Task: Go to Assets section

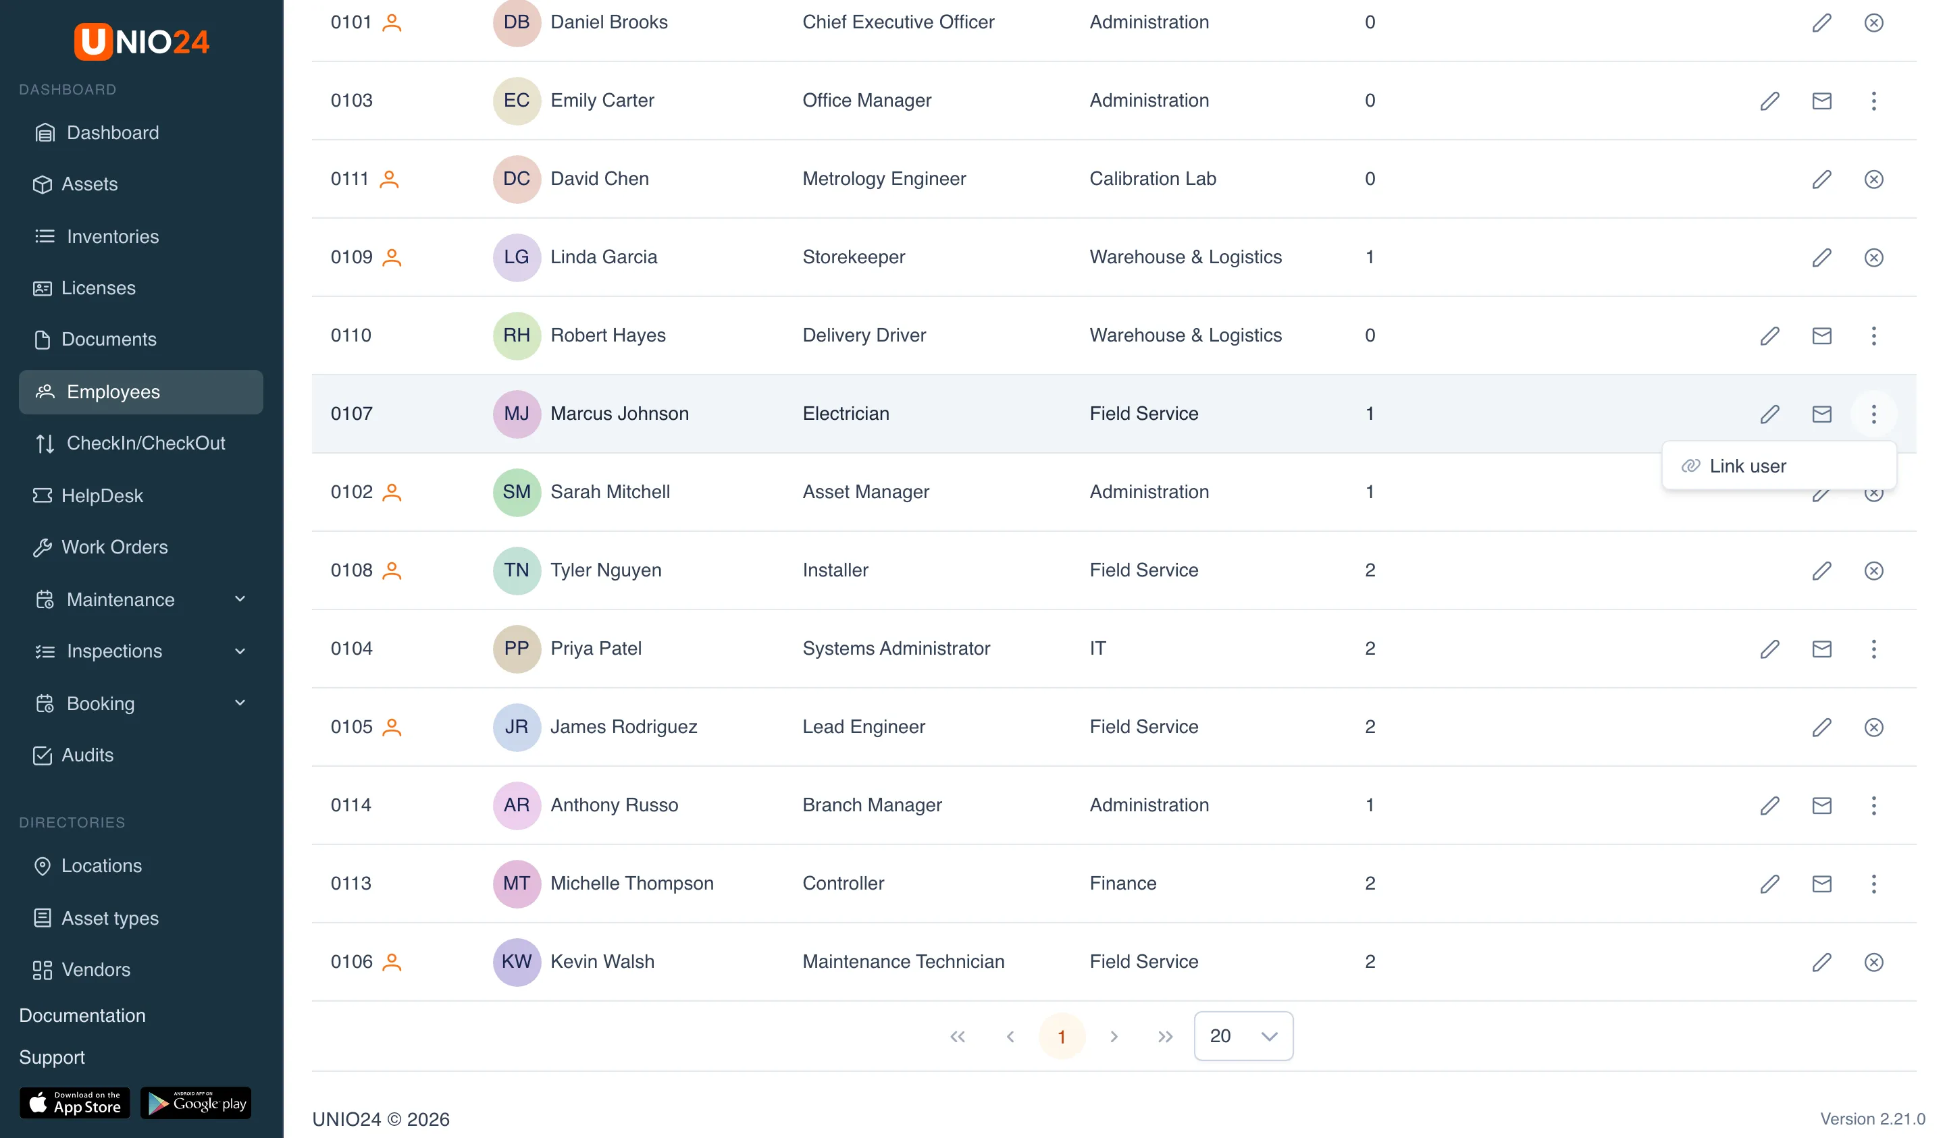Action: (141, 184)
